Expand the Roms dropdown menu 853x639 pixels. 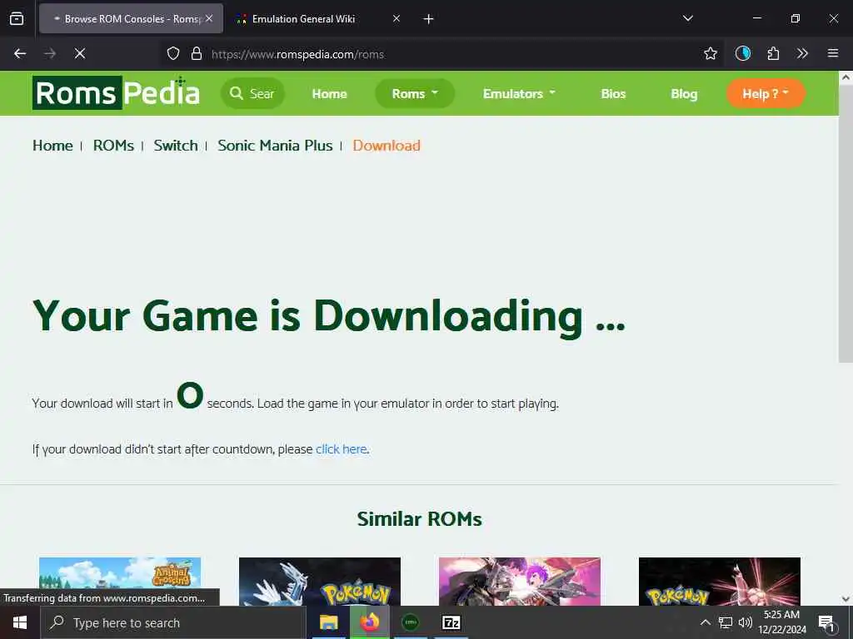[415, 93]
